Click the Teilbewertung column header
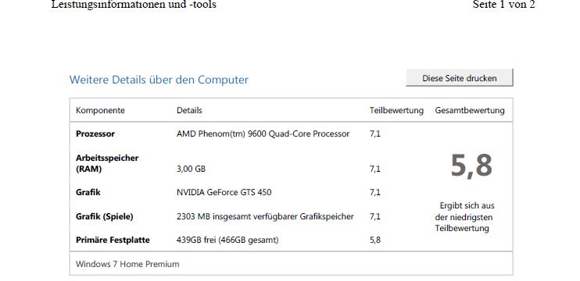This screenshot has height=281, width=580. (x=396, y=110)
